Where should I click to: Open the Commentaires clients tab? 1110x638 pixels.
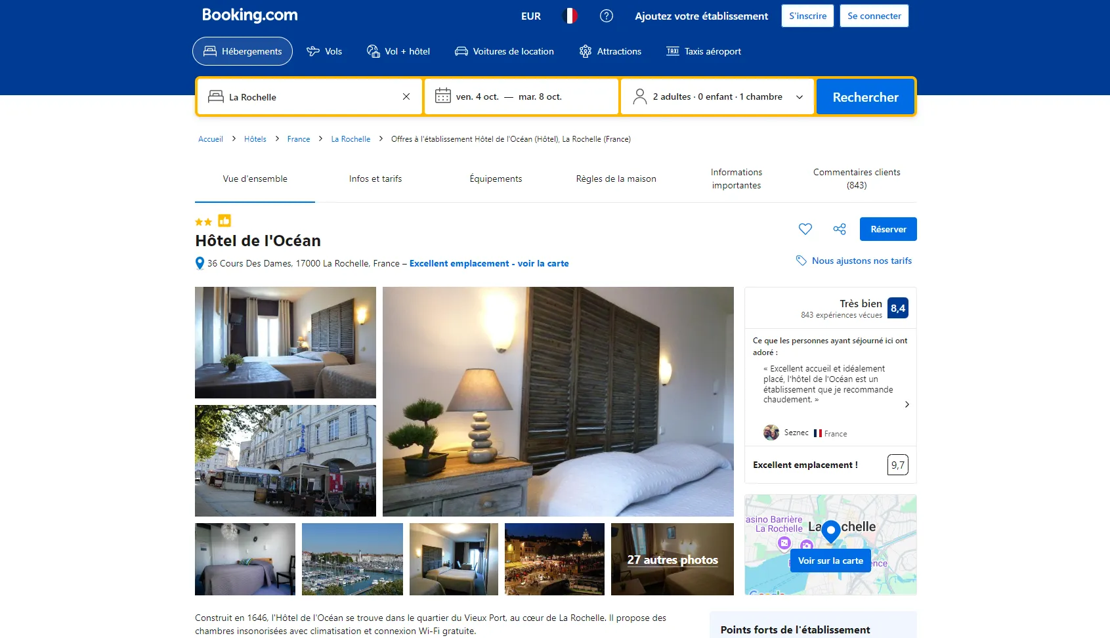pos(857,179)
